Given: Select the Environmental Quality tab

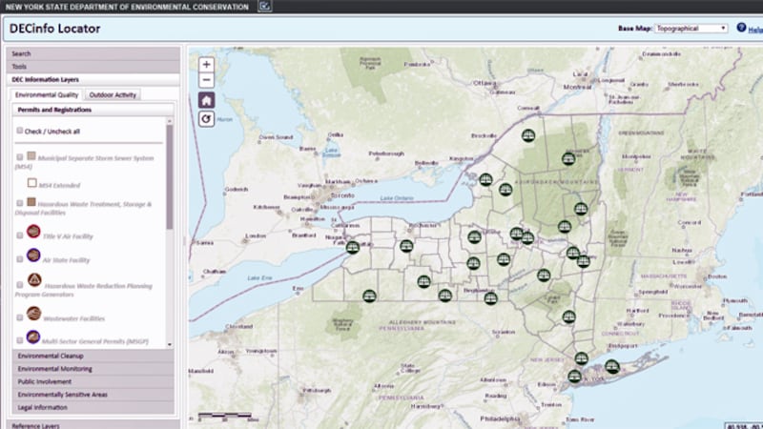Looking at the screenshot, I should pos(47,95).
